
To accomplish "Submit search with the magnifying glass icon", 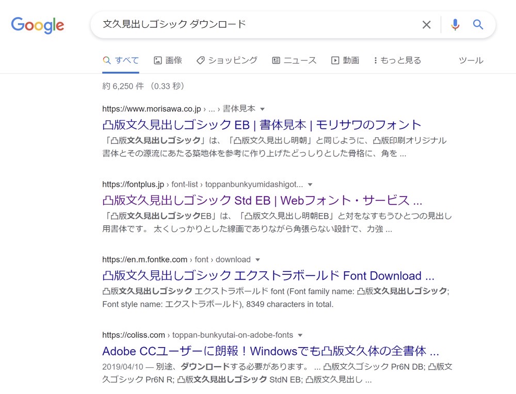I will coord(478,25).
